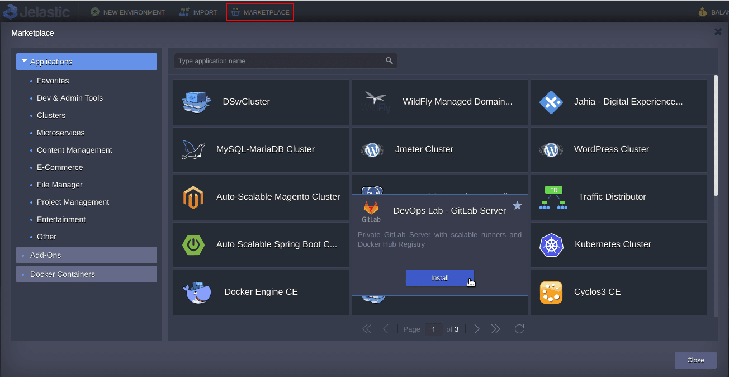Click the WordPress Cluster title text

coord(612,149)
